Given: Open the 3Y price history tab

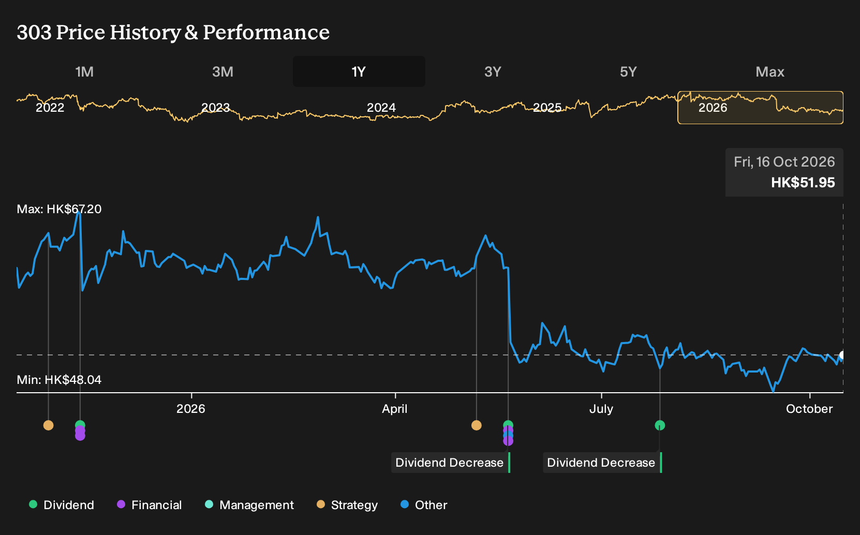Looking at the screenshot, I should 493,71.
